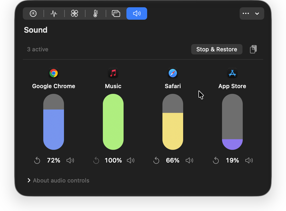Adjust the Google Chrome blue volume slider
The width and height of the screenshot is (286, 211).
(x=54, y=122)
